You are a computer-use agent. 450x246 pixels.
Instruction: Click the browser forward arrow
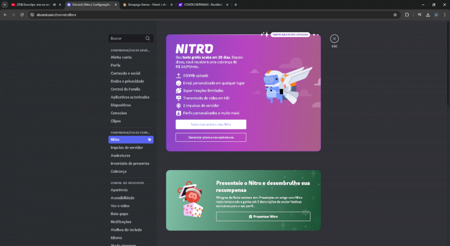tap(13, 15)
